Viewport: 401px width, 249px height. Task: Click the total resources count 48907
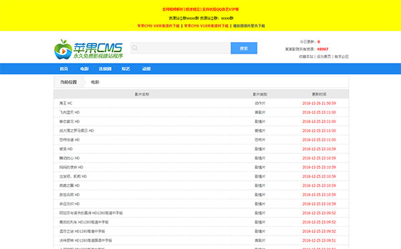[323, 49]
